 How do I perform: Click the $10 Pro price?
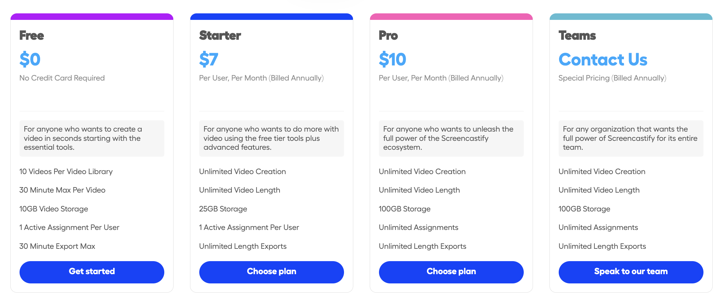(392, 59)
